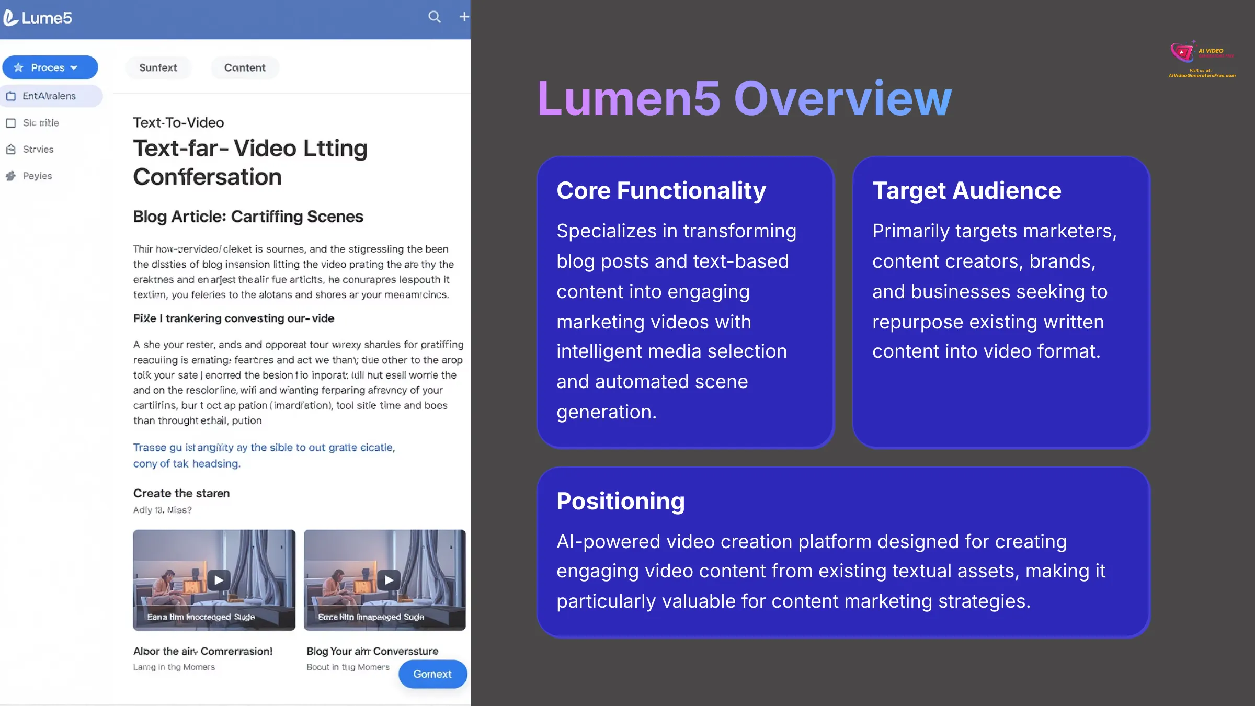1255x706 pixels.
Task: Open the right video thumbnail
Action: (384, 580)
